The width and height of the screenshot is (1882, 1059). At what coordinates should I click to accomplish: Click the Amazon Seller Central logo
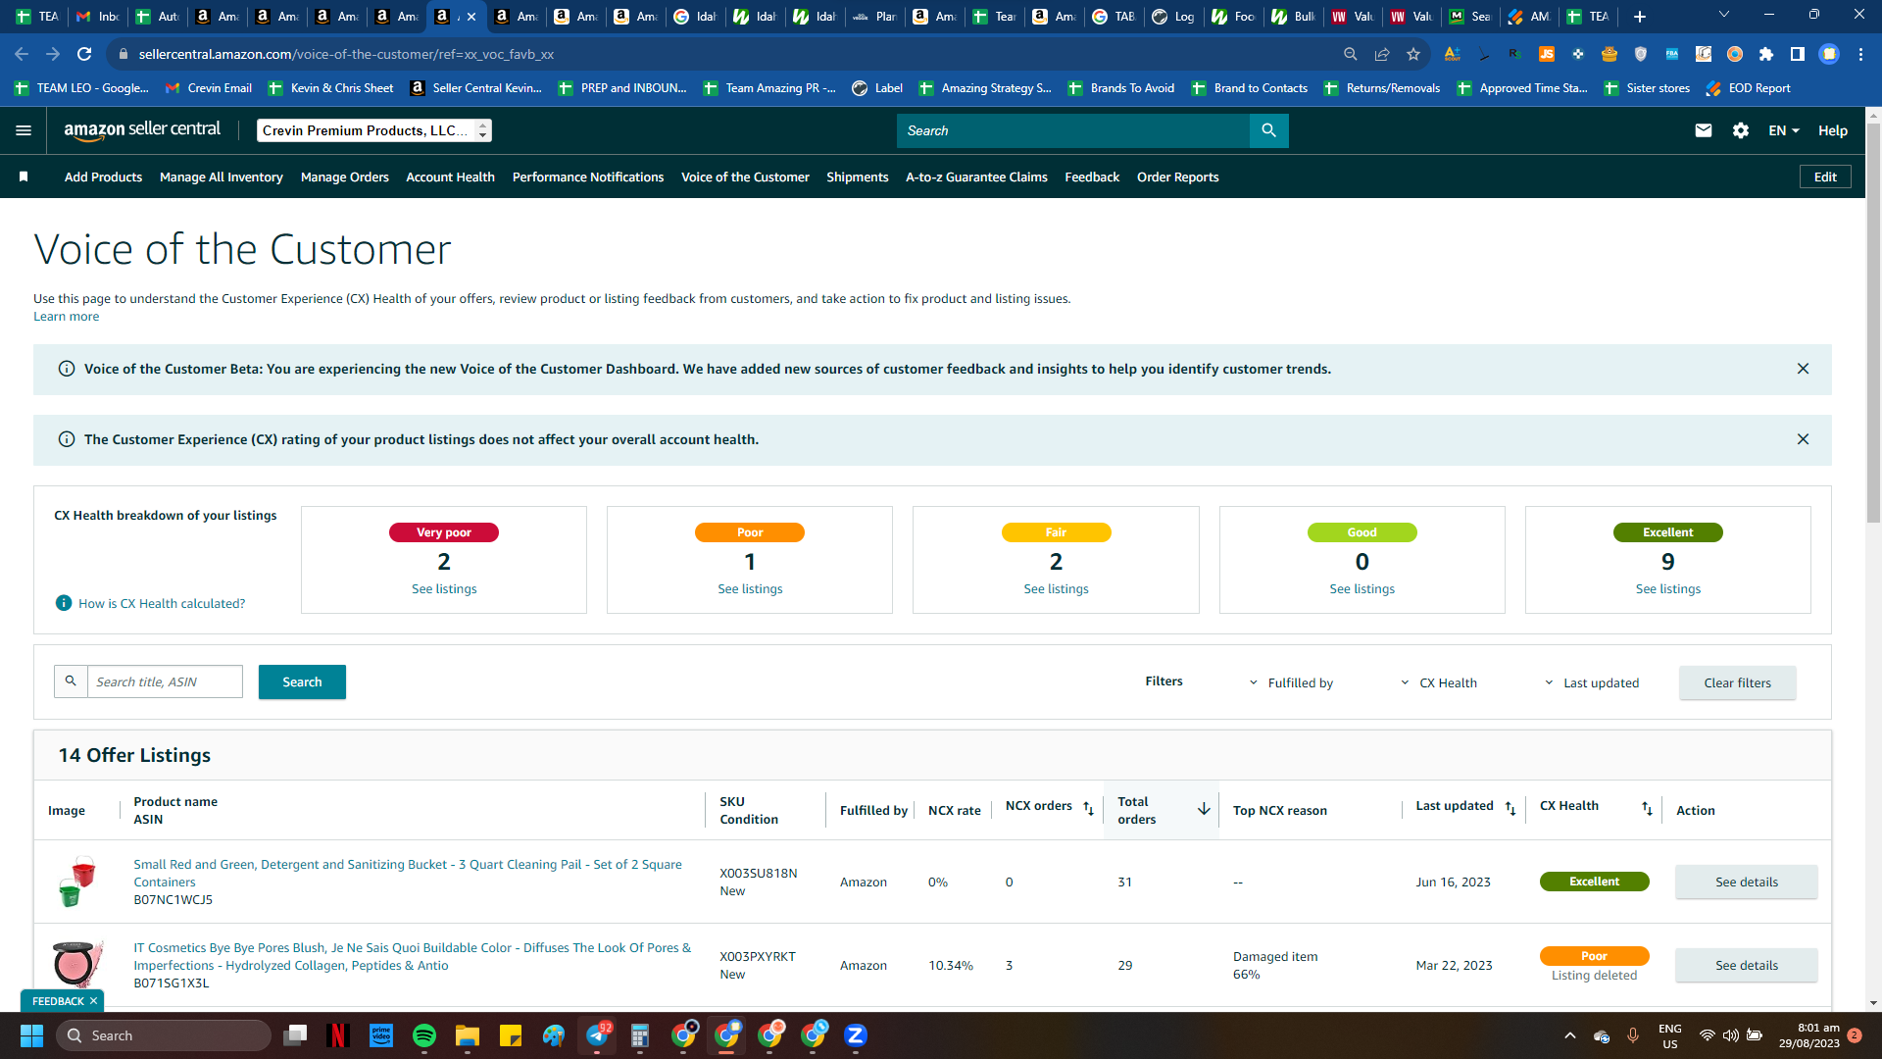tap(142, 130)
